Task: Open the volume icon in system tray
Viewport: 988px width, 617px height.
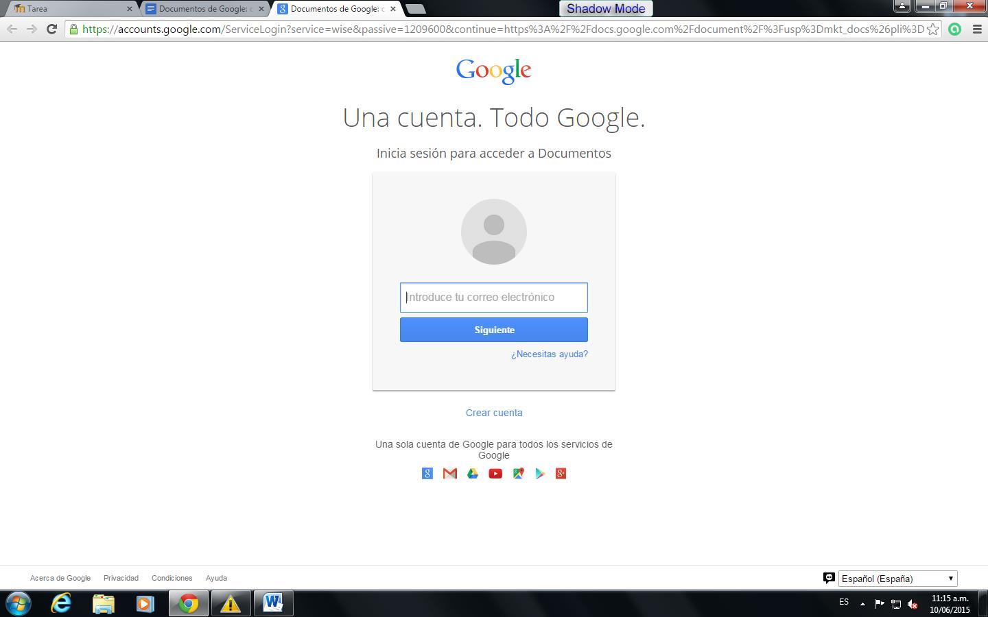Action: [x=913, y=604]
